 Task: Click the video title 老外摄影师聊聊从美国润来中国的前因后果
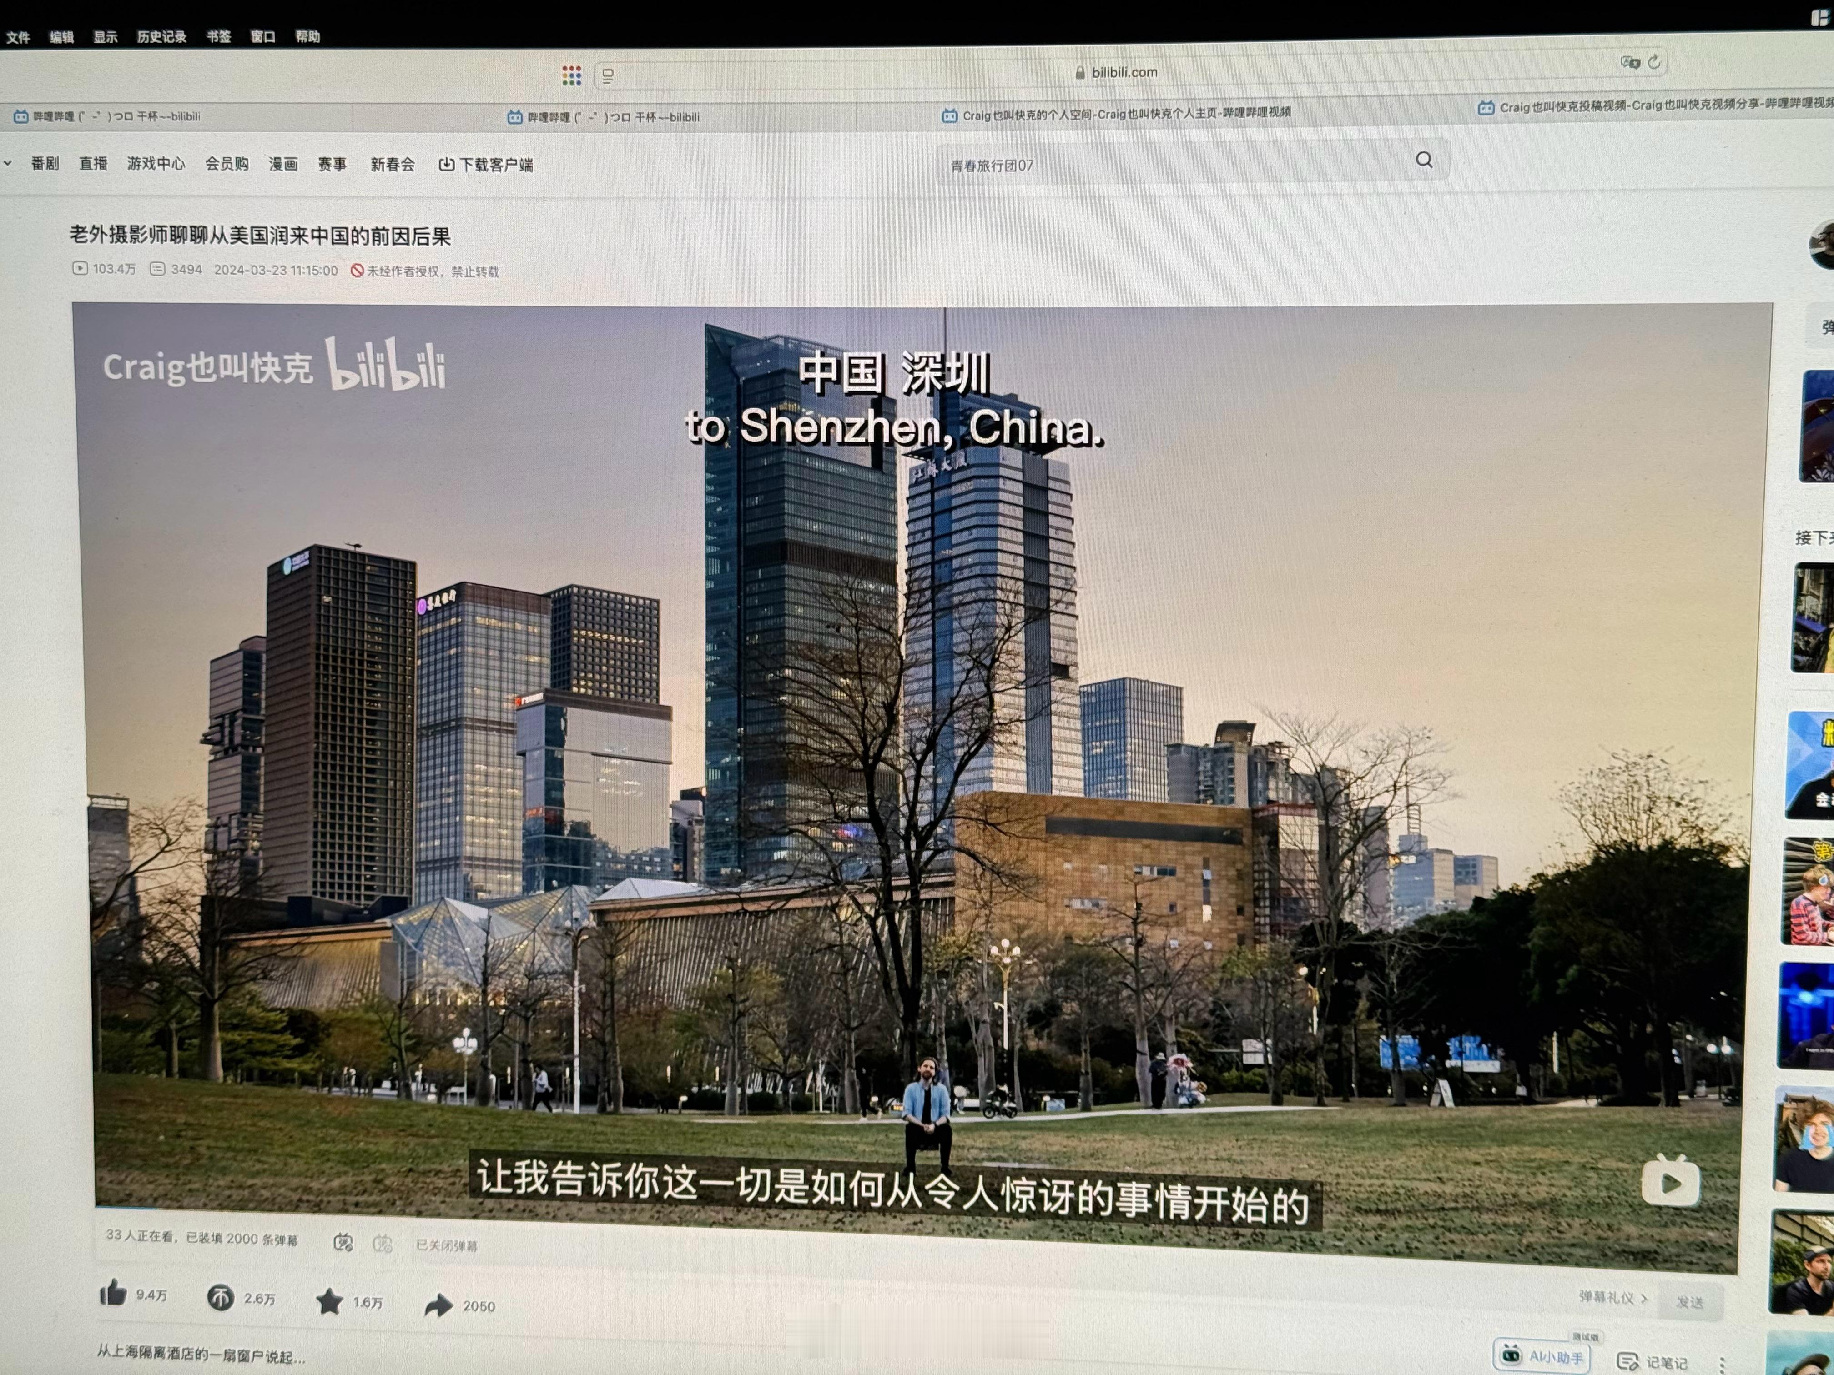[260, 236]
